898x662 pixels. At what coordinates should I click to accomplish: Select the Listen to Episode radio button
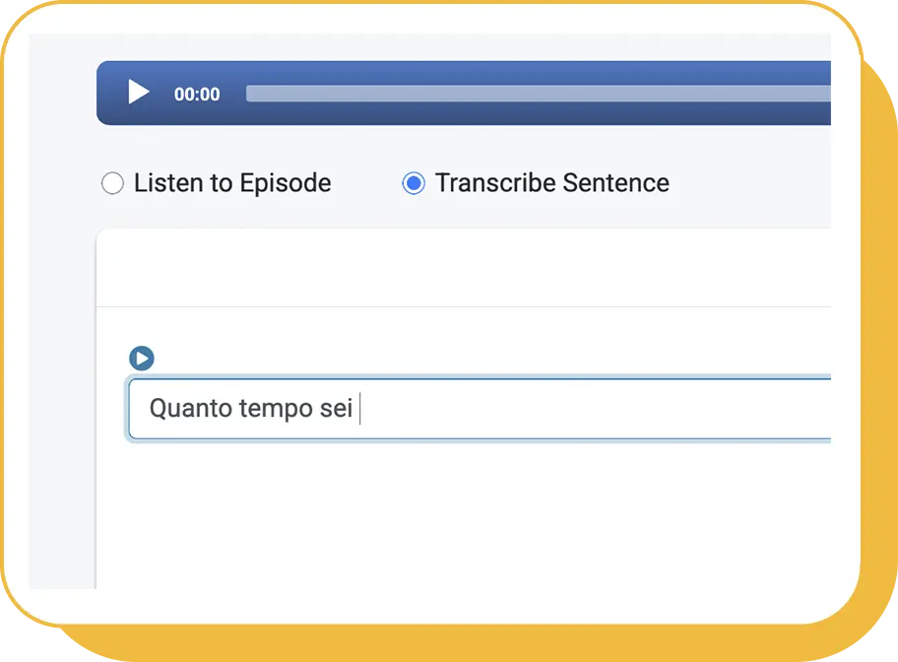(x=112, y=183)
